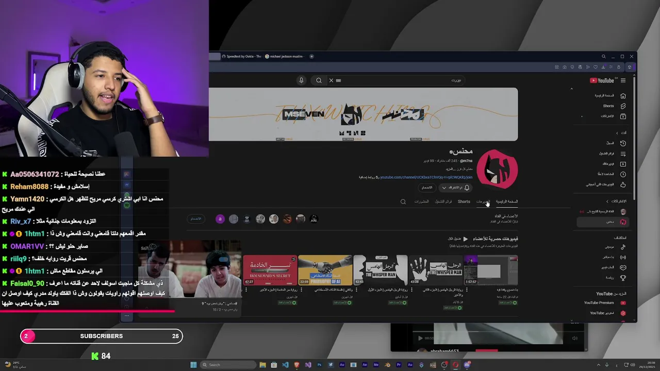This screenshot has width=660, height=371.
Task: Open The Whisper Man 42:43 video thumbnail
Action: 380,270
